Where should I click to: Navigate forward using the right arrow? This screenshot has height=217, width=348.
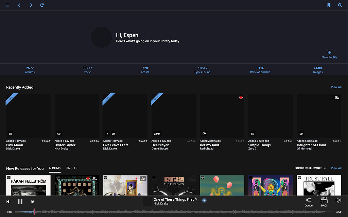pyautogui.click(x=31, y=5)
